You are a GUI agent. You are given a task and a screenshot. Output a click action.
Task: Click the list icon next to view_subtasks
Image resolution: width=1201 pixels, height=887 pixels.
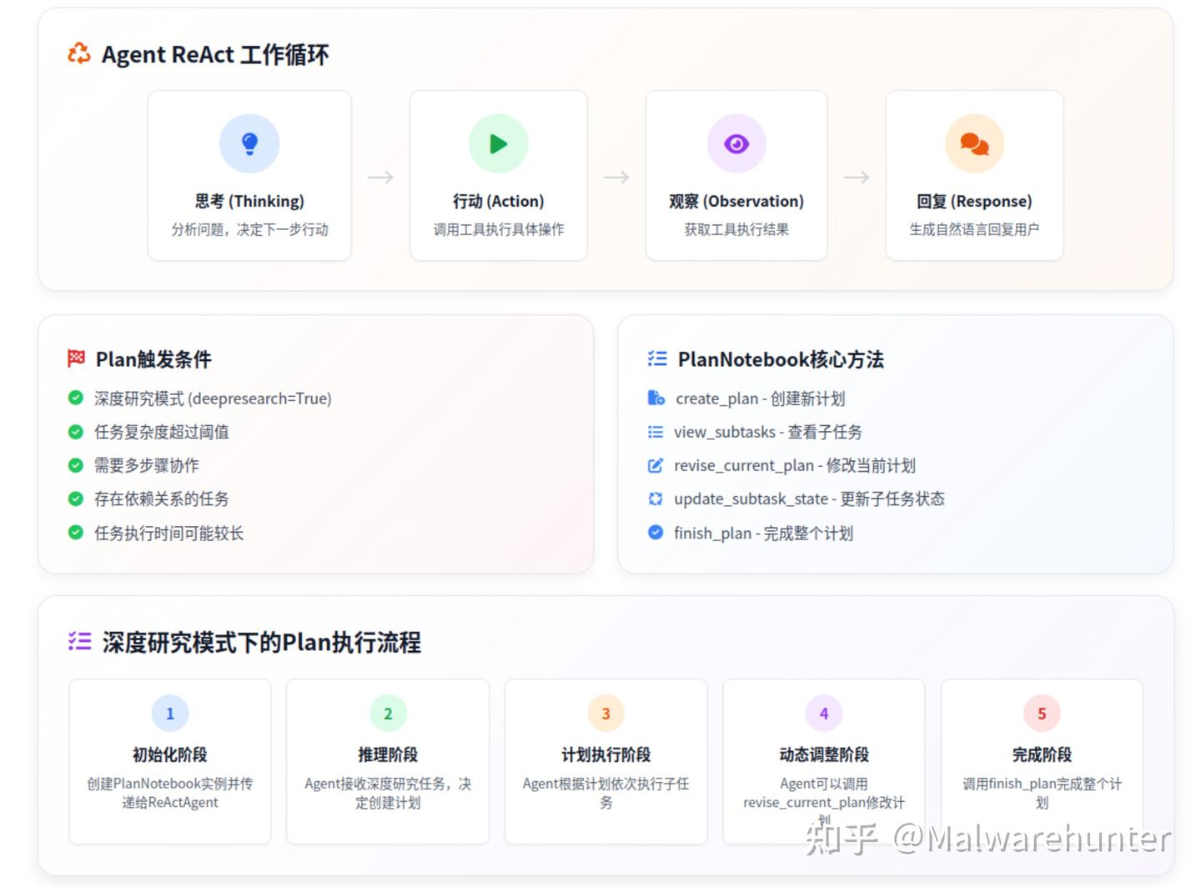point(656,432)
